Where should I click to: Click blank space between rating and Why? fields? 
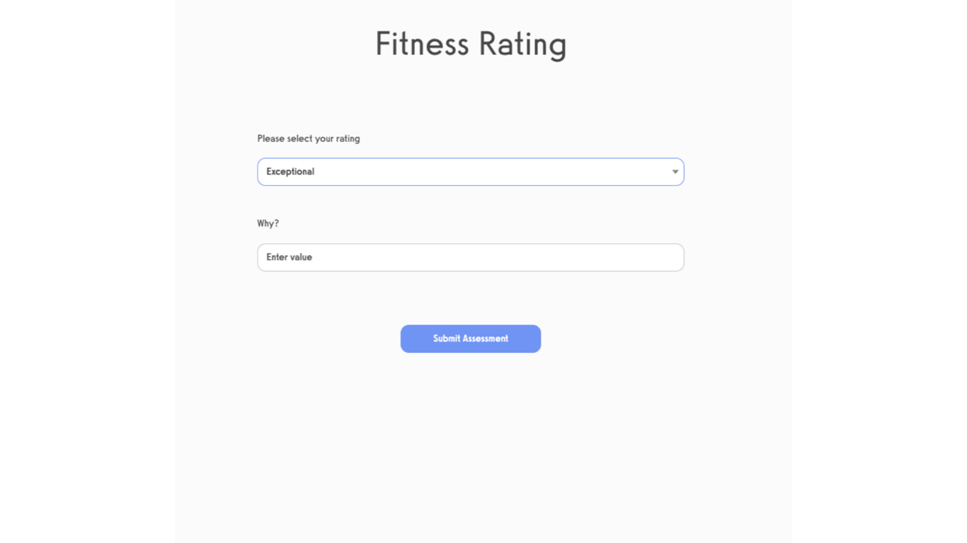tap(470, 205)
